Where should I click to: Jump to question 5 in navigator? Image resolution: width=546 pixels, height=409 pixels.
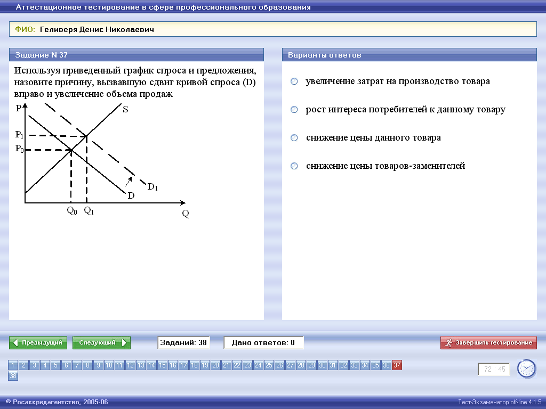coord(55,365)
